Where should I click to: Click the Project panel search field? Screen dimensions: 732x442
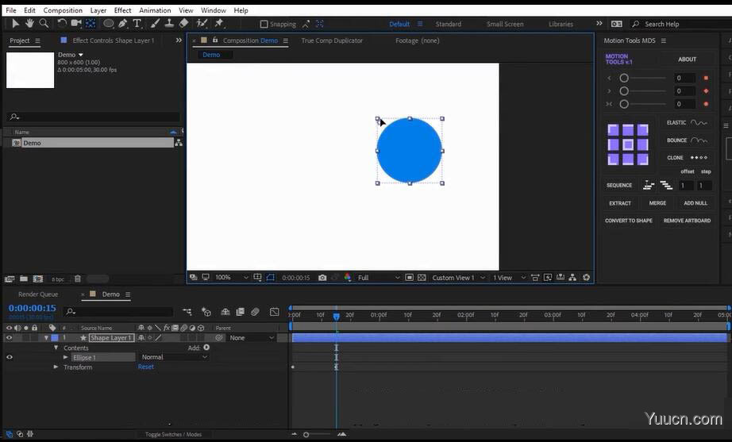(94, 117)
